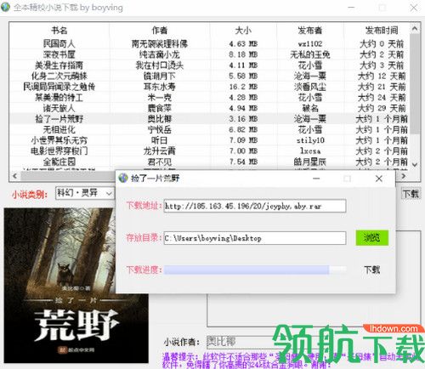Image resolution: width=425 pixels, height=369 pixels.
Task: Click author cell 我在村口烫头
Action: pyautogui.click(x=160, y=65)
